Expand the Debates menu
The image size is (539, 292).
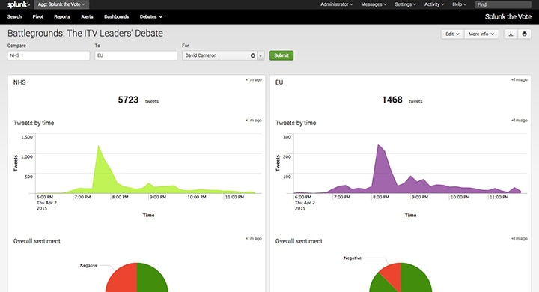click(x=151, y=17)
